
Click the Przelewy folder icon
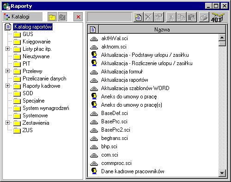[x=17, y=71]
